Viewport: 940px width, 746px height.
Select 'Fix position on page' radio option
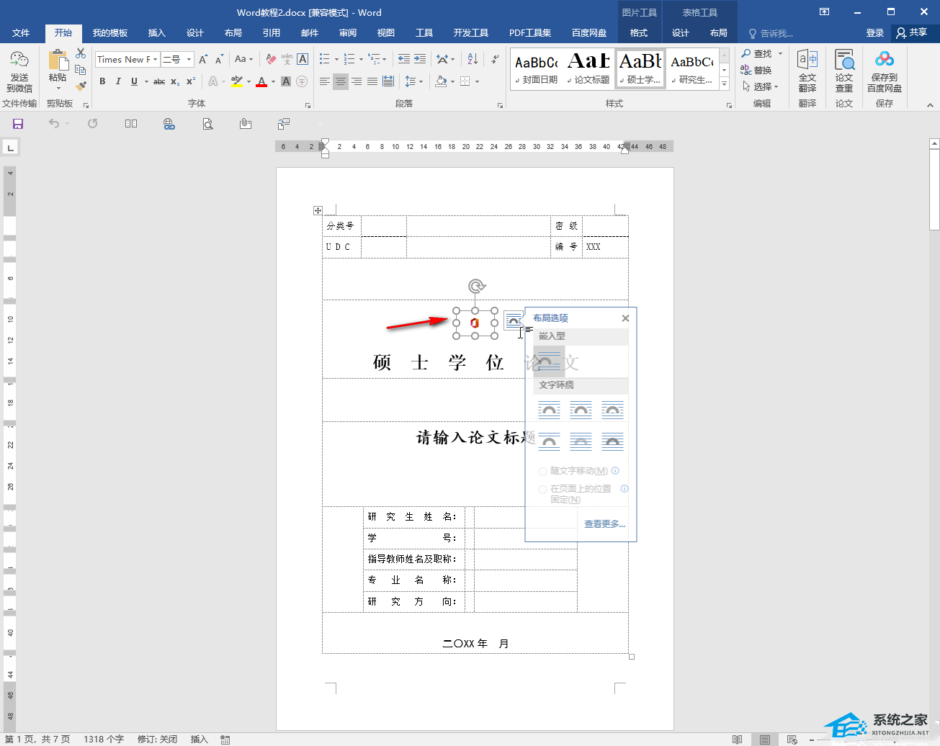pos(543,490)
